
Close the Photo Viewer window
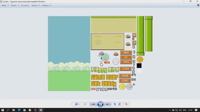(197, 1)
